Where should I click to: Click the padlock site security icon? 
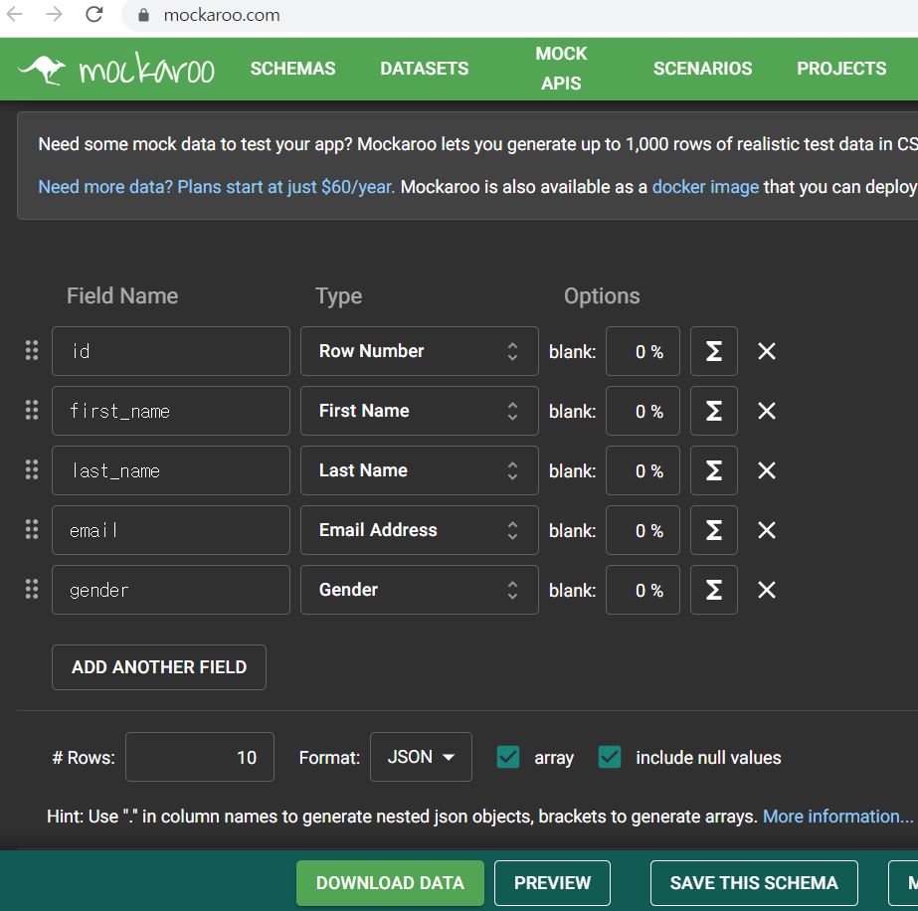pyautogui.click(x=143, y=15)
